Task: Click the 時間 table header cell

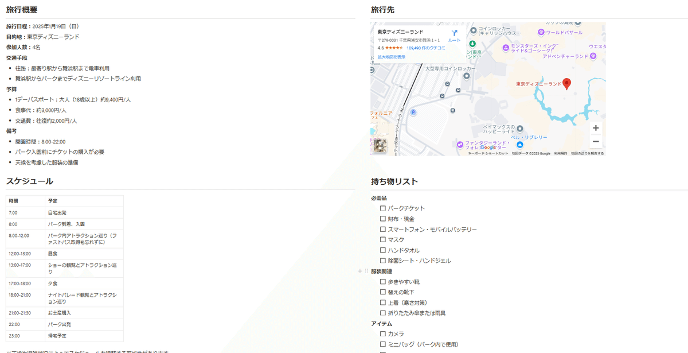Action: (x=26, y=201)
